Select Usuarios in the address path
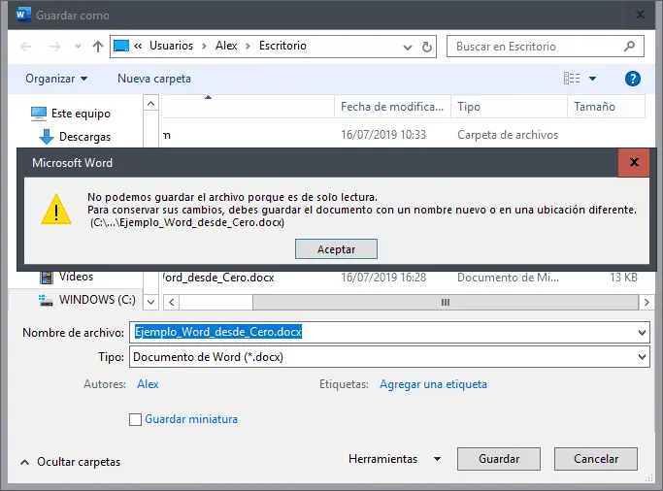Viewport: 663px width, 491px height. tap(171, 46)
